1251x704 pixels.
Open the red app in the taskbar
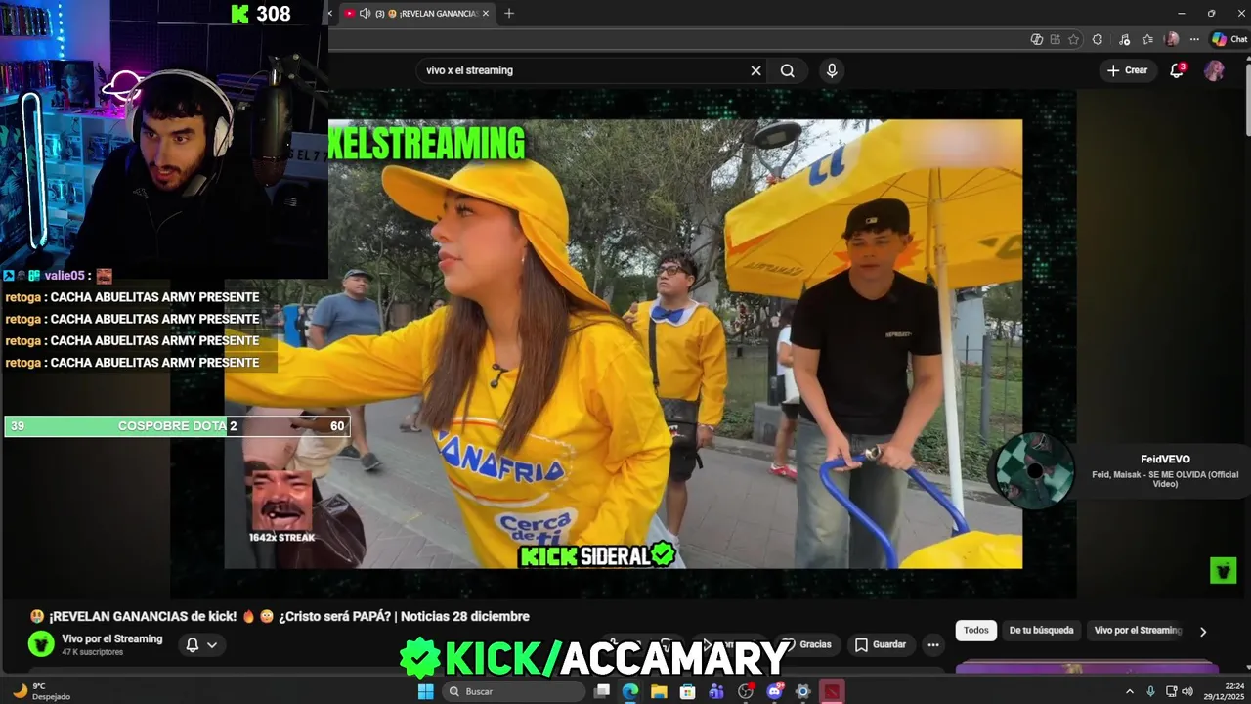point(832,691)
